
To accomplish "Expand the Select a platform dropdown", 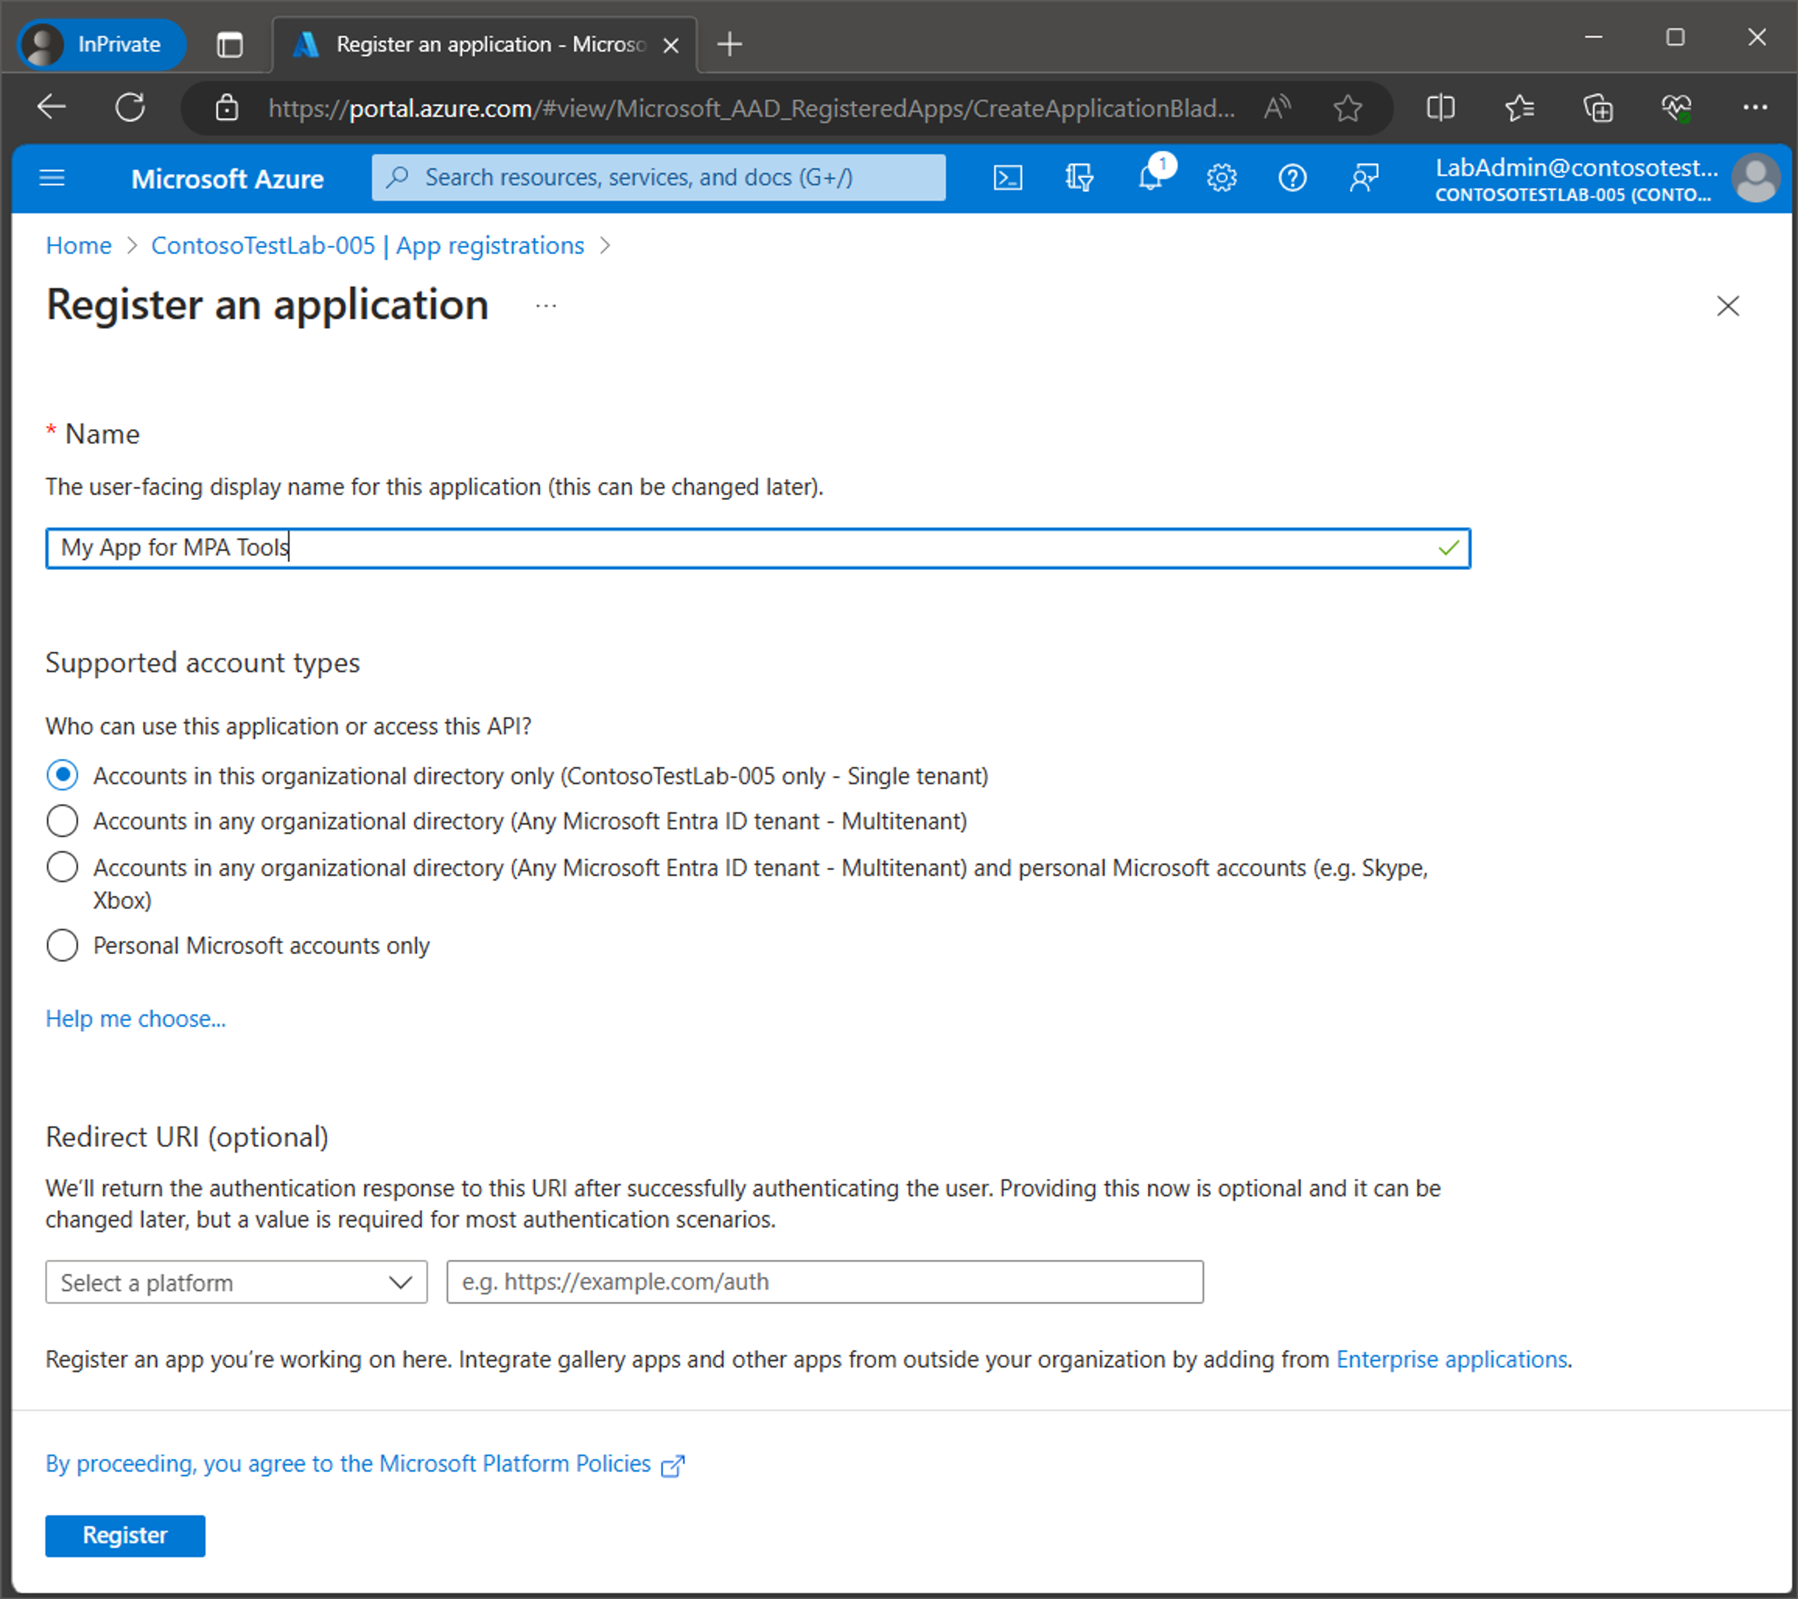I will point(236,1282).
